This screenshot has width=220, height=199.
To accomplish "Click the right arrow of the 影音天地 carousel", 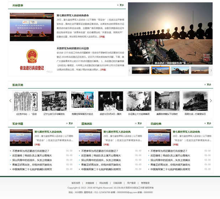I will (x=211, y=101).
